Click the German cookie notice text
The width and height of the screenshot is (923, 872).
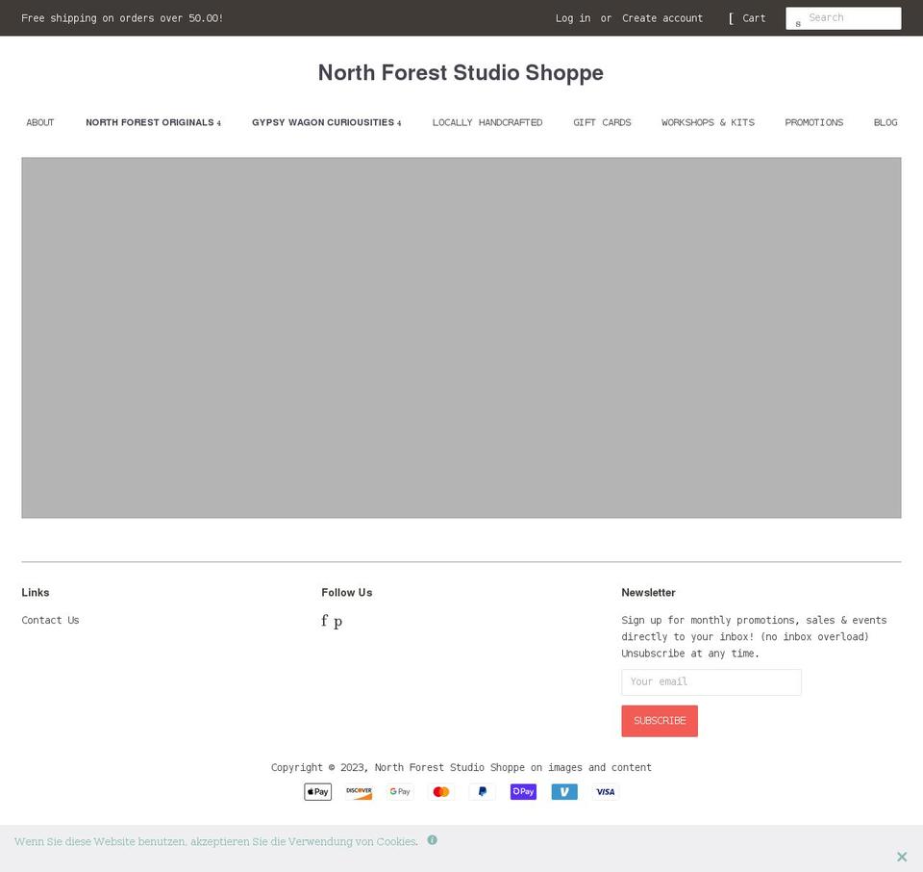point(216,841)
